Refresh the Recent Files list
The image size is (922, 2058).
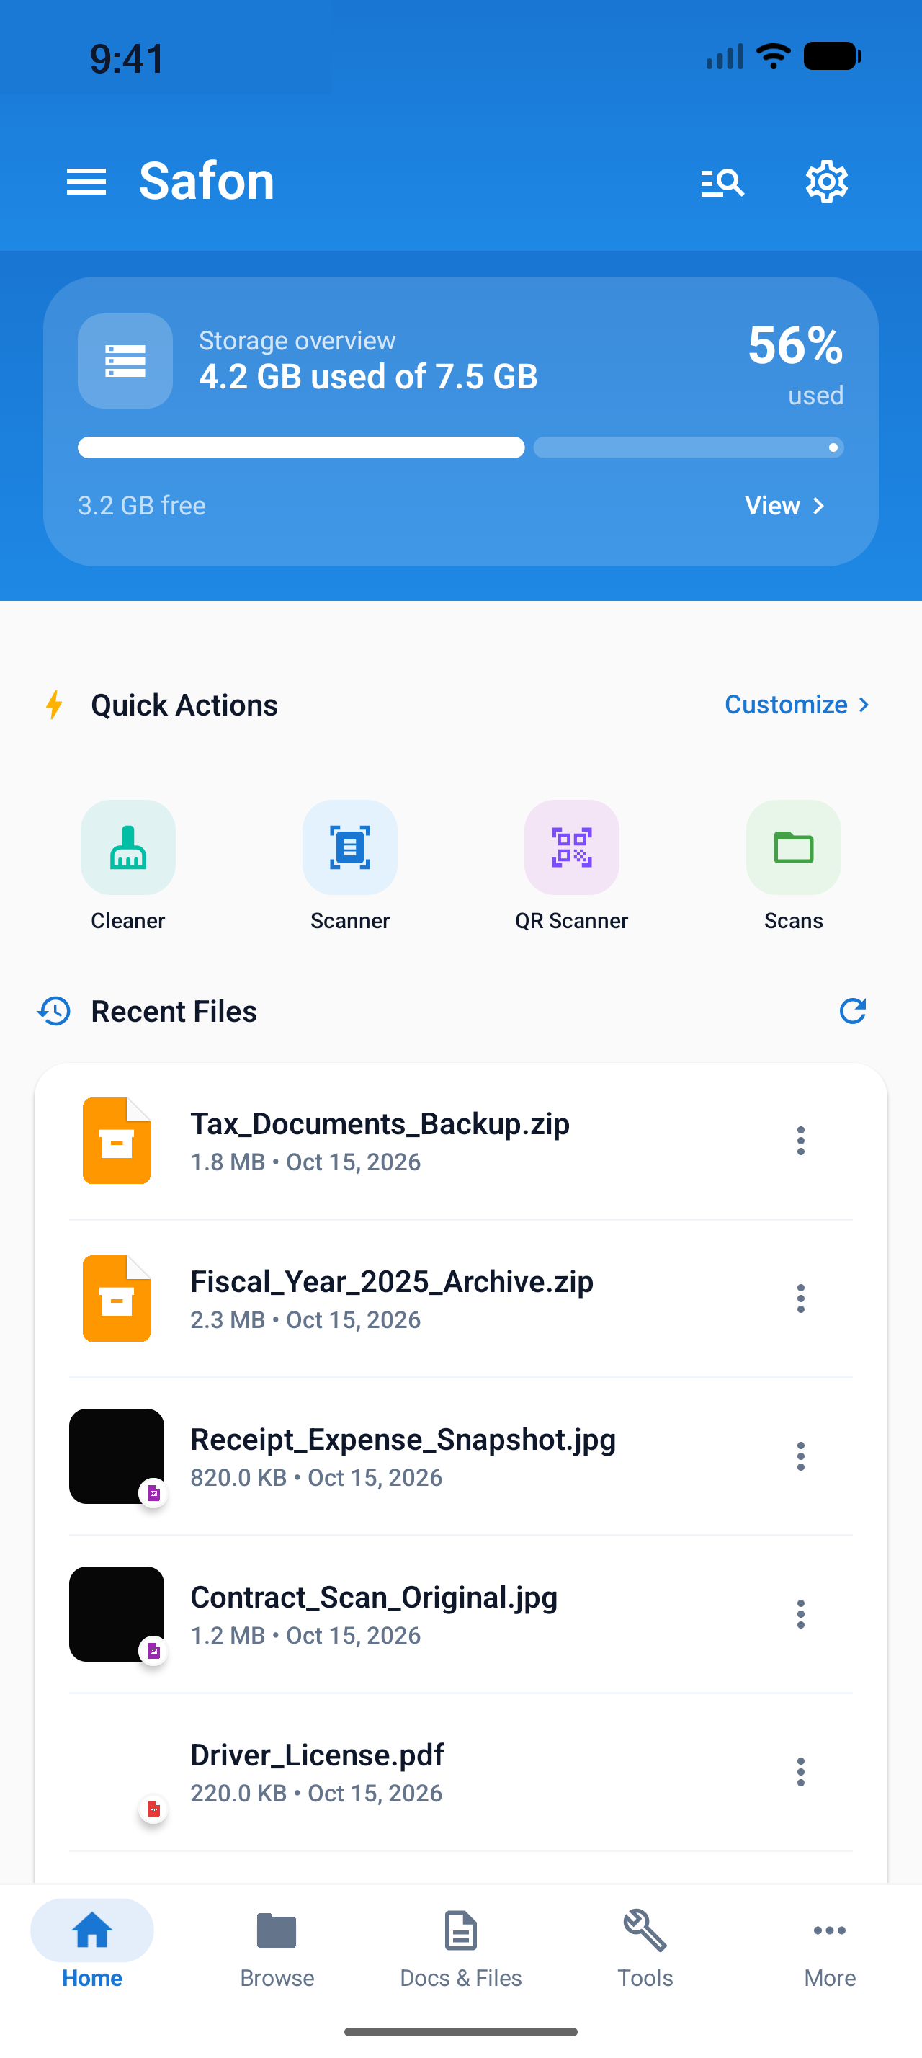pos(853,1012)
